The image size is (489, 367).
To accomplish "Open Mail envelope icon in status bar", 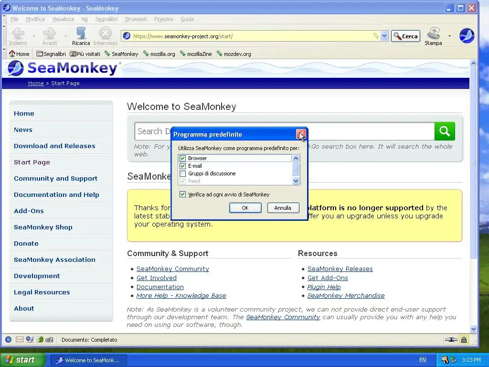I will click(19, 340).
